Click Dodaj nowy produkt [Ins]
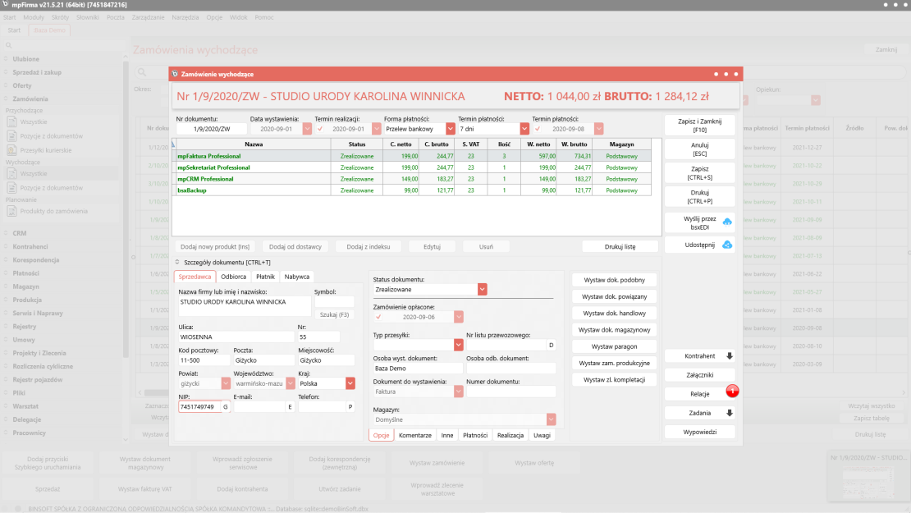This screenshot has width=911, height=513. (215, 247)
